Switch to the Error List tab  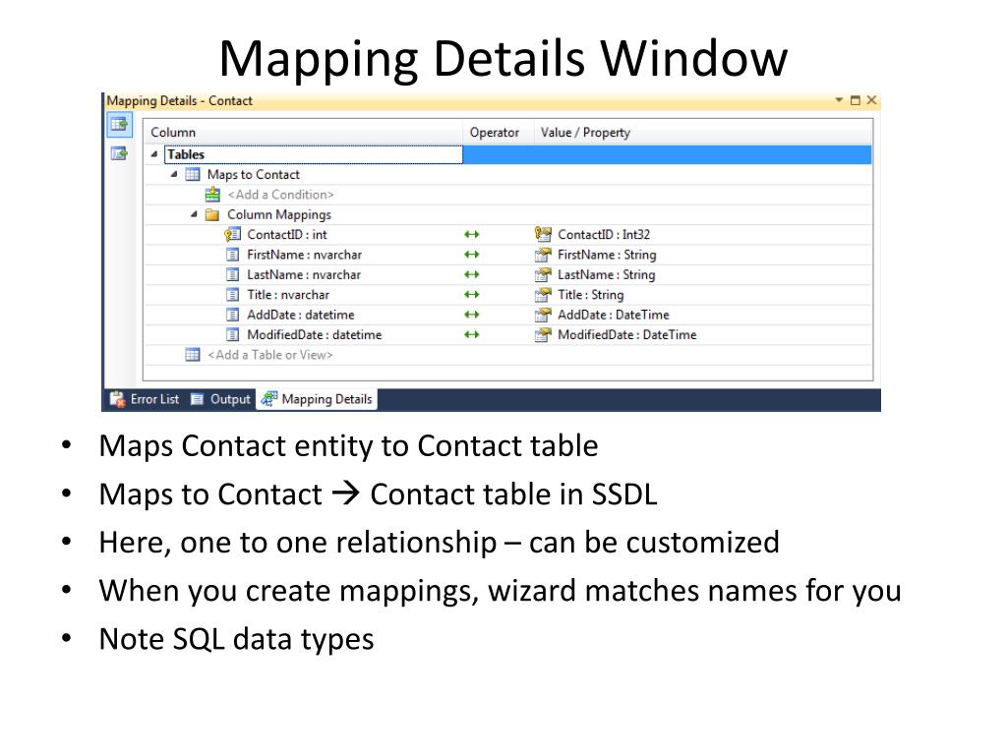point(146,399)
